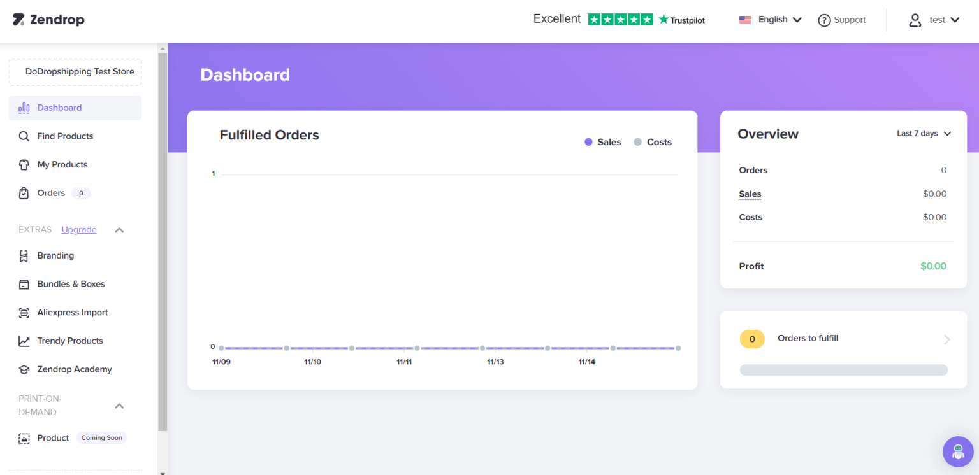Viewport: 979px width, 475px height.
Task: Open Trendy Products via its chart icon
Action: 23,341
